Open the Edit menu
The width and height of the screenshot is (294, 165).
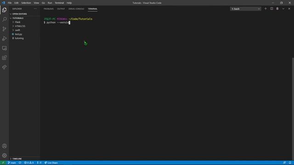click(x=17, y=3)
